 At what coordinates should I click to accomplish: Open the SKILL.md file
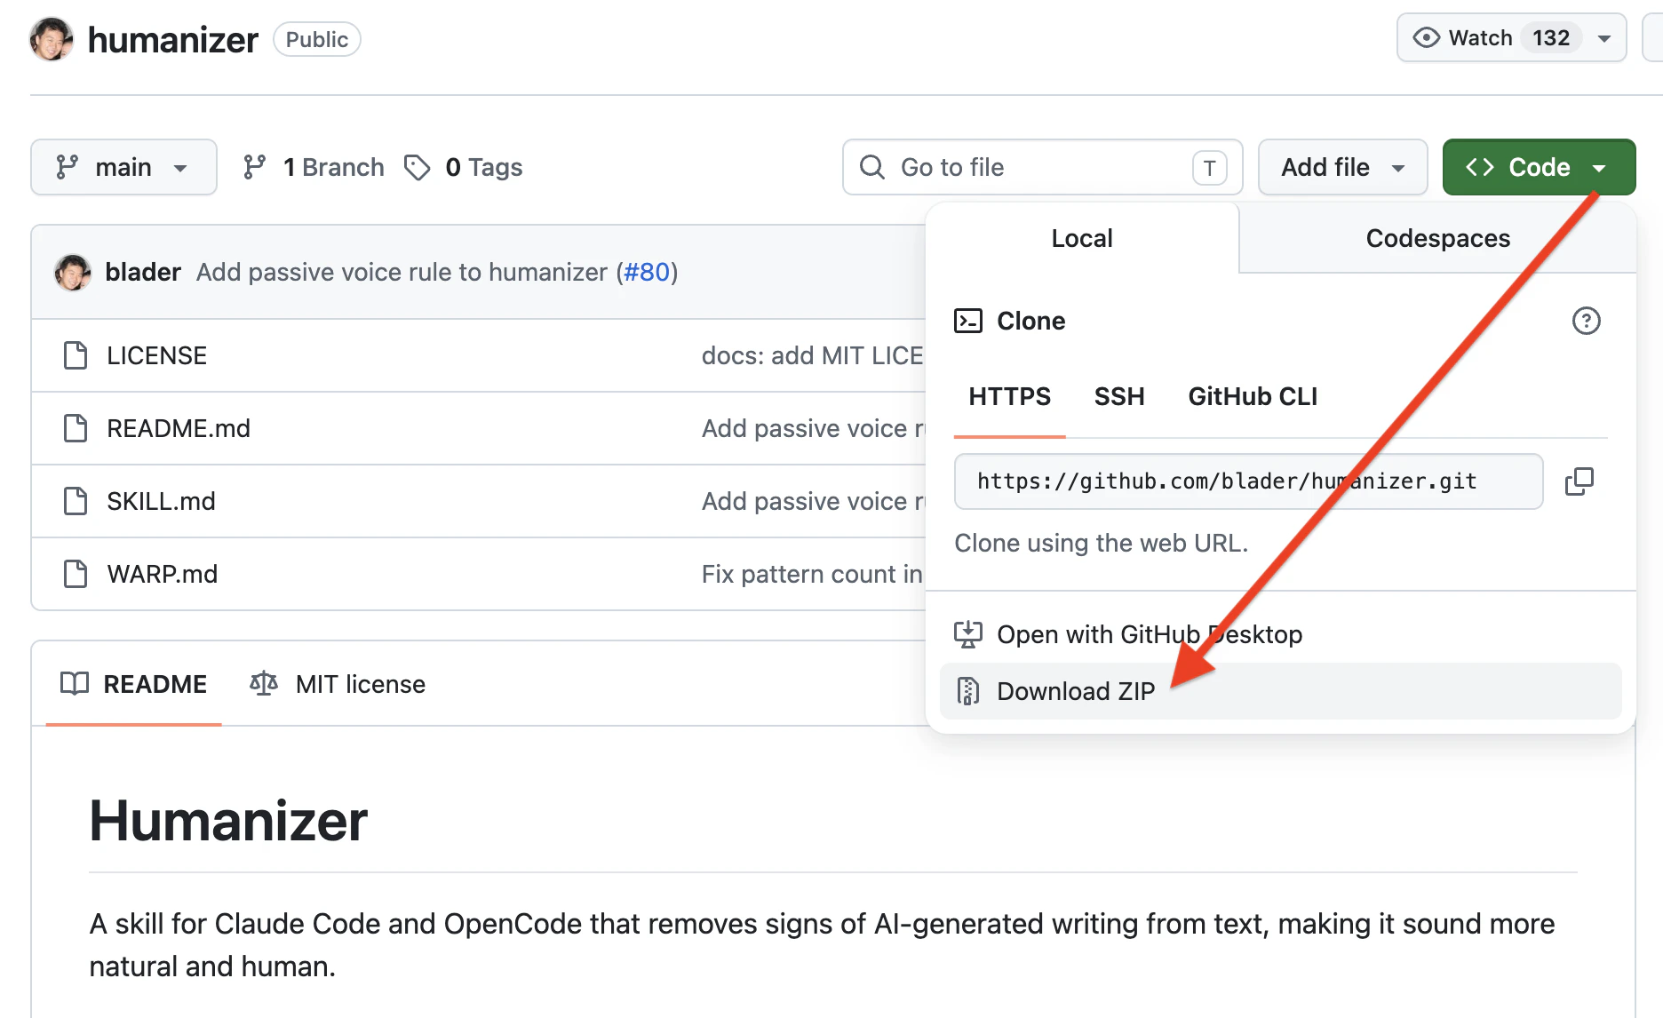[161, 500]
